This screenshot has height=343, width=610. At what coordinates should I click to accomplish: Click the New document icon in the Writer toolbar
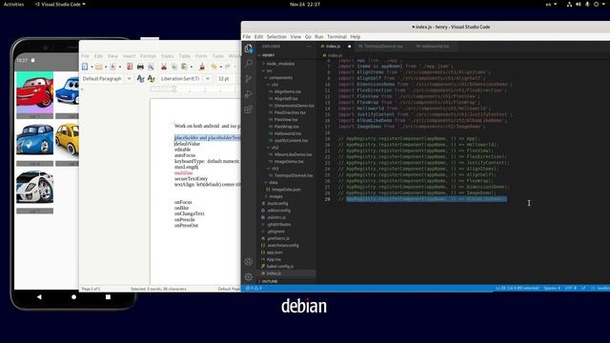pyautogui.click(x=85, y=67)
